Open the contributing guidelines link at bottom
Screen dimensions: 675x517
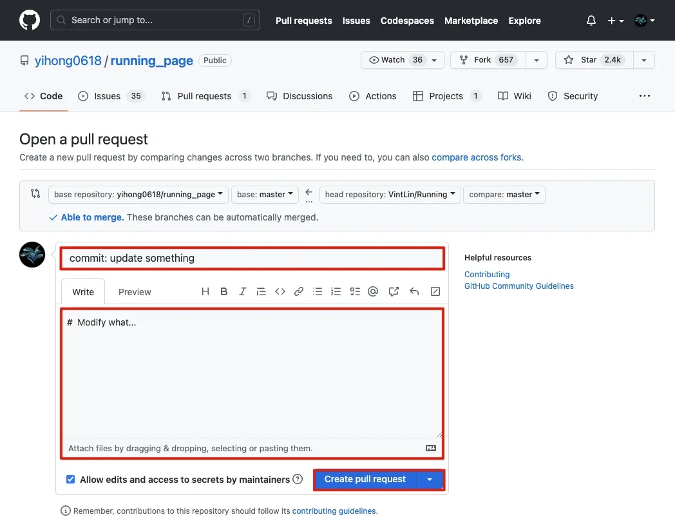pos(334,511)
